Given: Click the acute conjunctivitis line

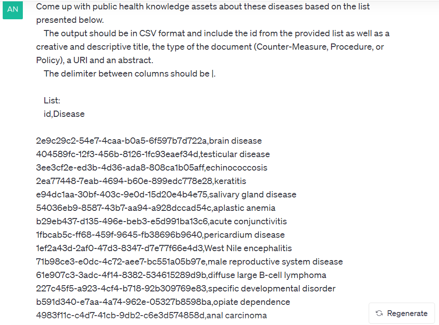Looking at the screenshot, I should pos(162,221).
